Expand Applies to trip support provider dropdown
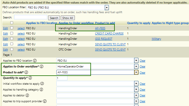 (136, 101)
